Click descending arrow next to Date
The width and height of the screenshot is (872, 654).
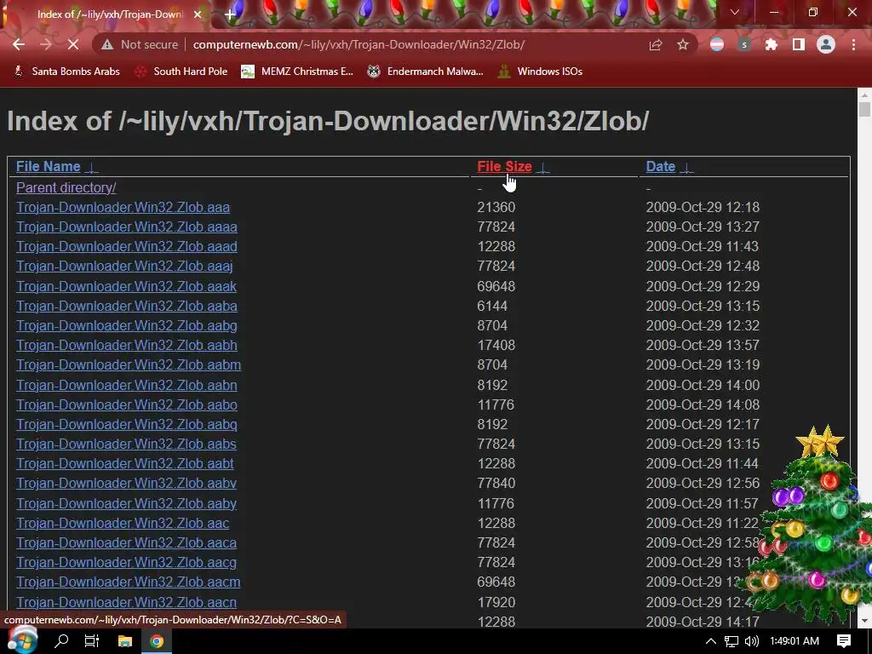[x=687, y=168]
